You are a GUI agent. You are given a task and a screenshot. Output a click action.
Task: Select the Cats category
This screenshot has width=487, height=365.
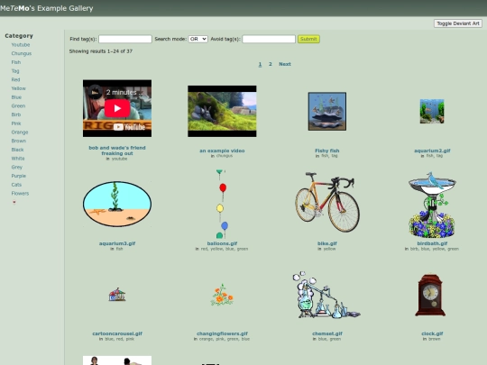coord(16,185)
